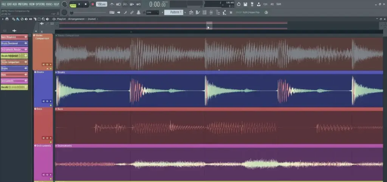Click the Play button in the transport
The height and width of the screenshot is (182, 387).
79,4
